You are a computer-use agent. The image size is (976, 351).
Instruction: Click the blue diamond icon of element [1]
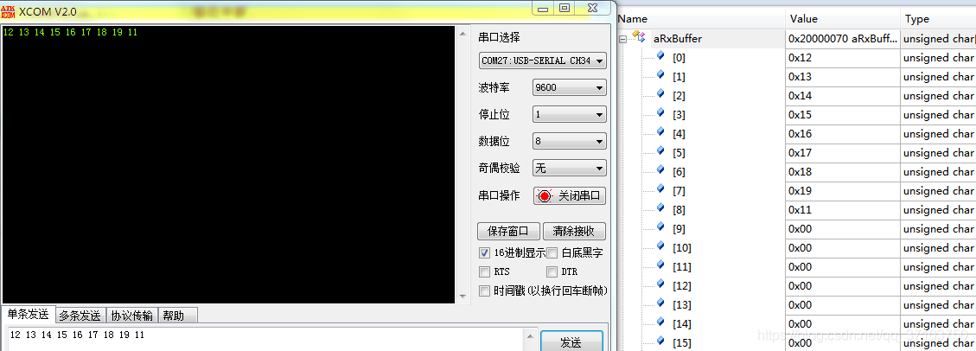coord(660,75)
